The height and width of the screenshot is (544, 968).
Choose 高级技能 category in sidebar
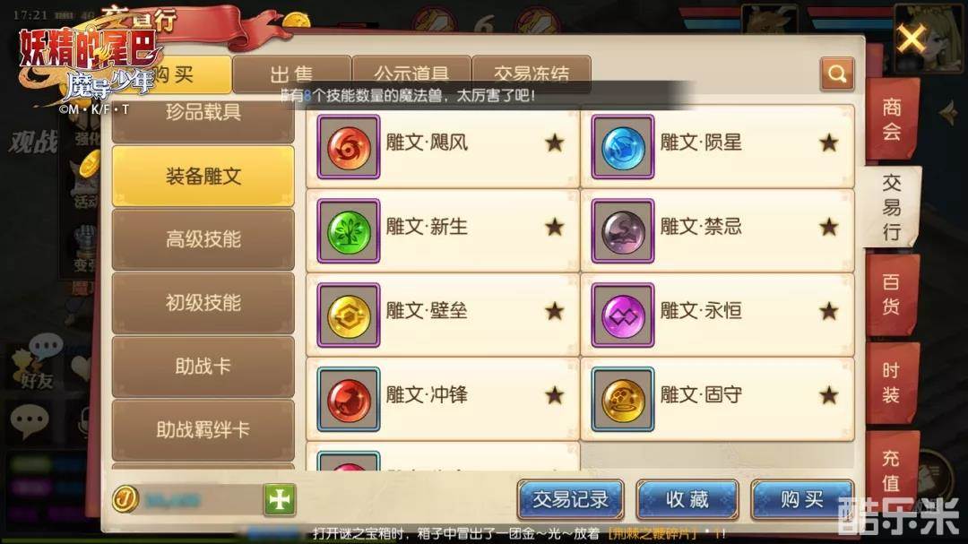click(x=203, y=239)
